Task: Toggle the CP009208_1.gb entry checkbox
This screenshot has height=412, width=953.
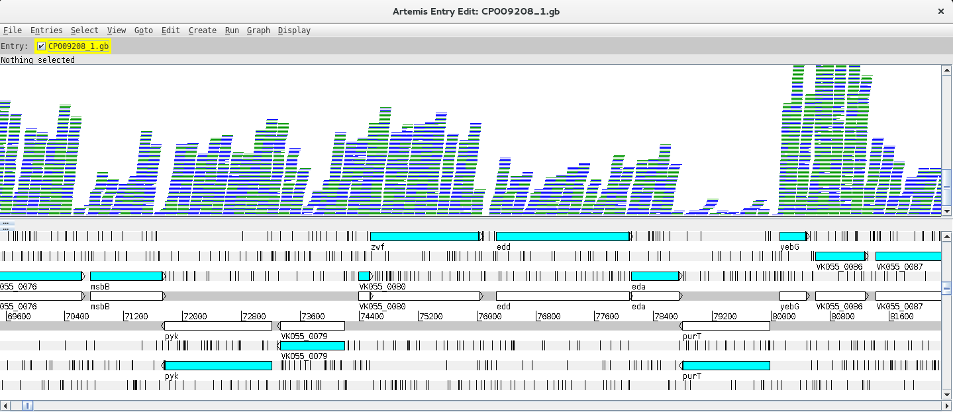Action: (41, 46)
